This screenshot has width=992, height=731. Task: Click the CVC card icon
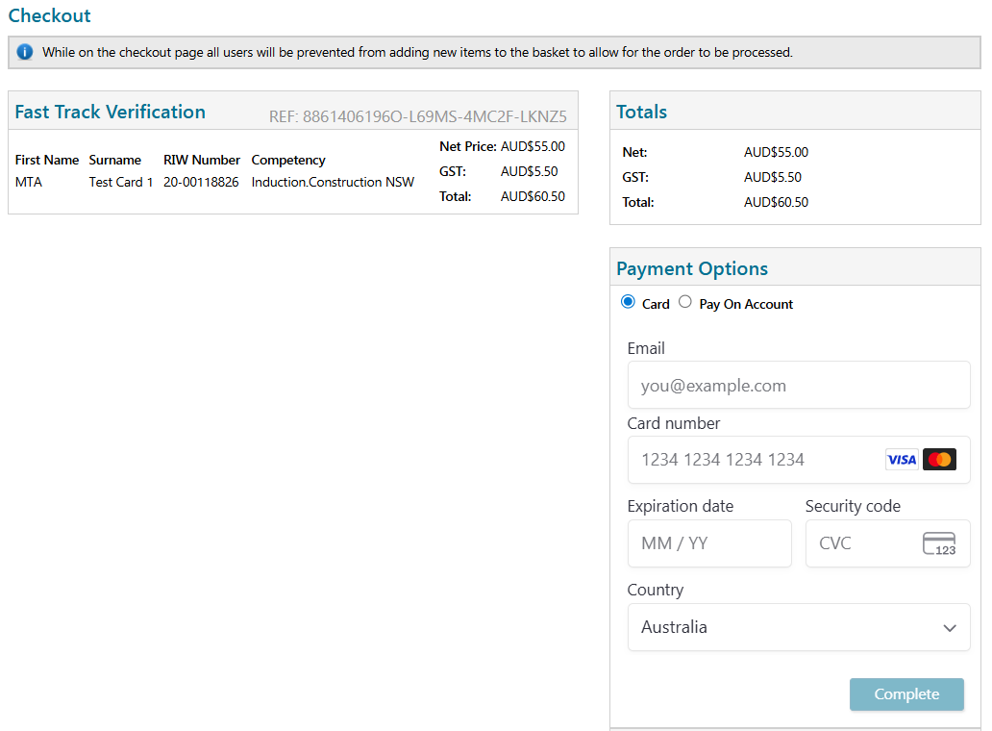click(x=939, y=543)
